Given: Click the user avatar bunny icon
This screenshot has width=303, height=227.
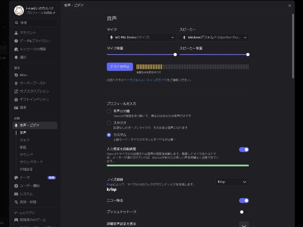Looking at the screenshot, I should (x=19, y=10).
